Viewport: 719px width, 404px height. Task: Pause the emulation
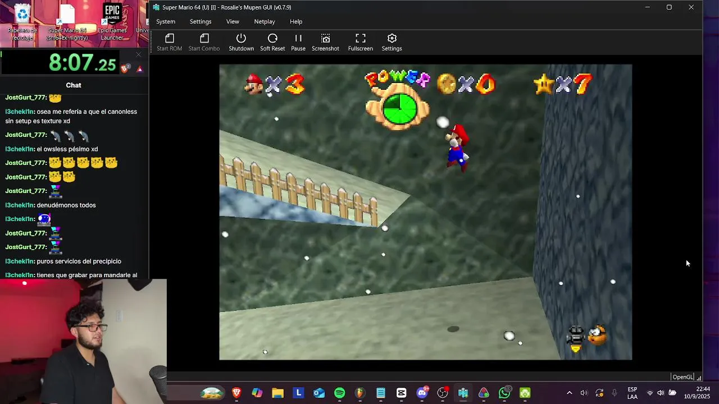(298, 43)
